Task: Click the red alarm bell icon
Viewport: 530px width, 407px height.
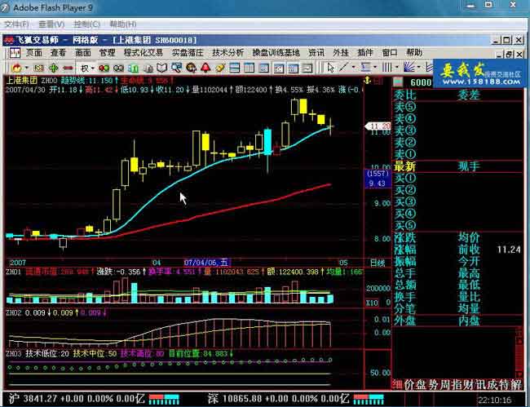Action: (x=205, y=68)
